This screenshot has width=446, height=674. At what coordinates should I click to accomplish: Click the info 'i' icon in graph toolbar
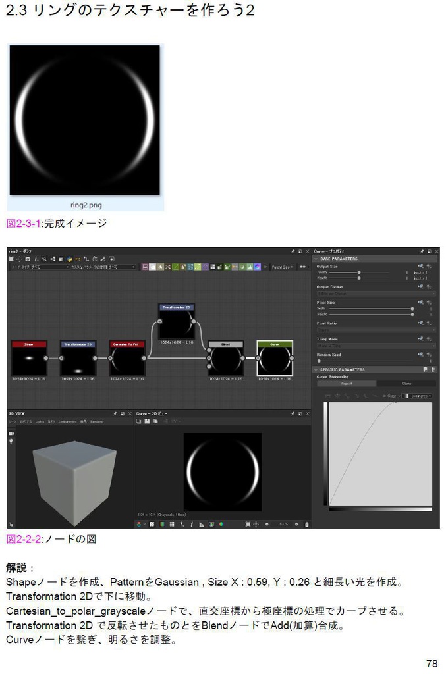[36, 259]
